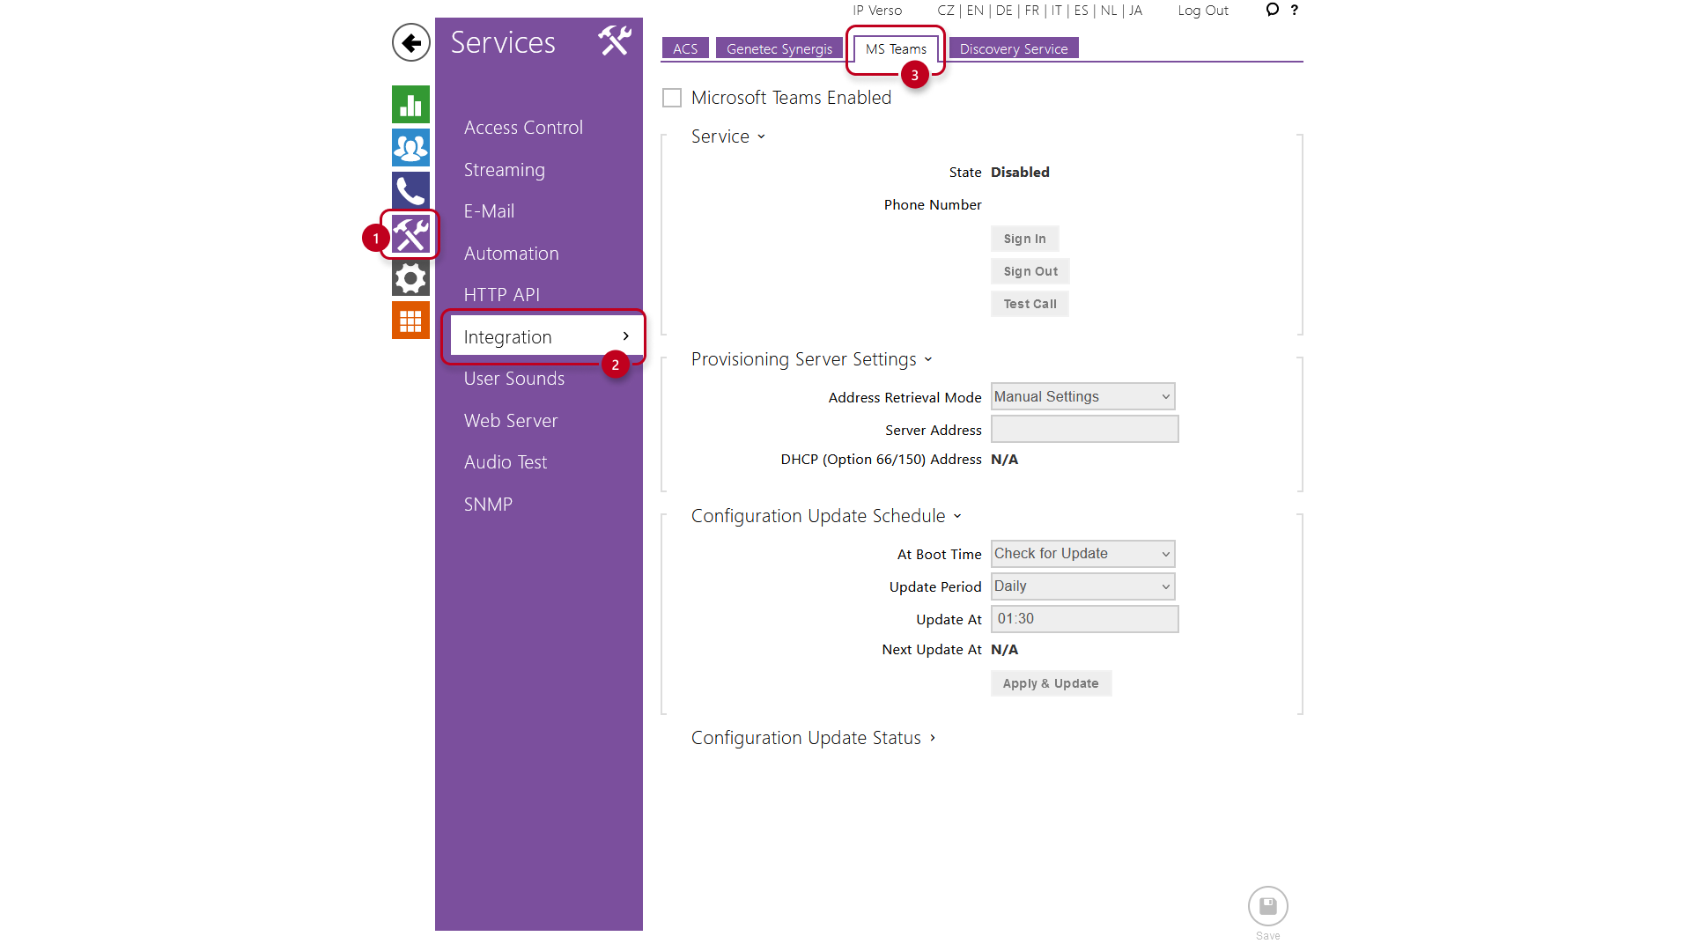This screenshot has width=1691, height=951.
Task: Select the Integration menu item
Action: (x=547, y=336)
